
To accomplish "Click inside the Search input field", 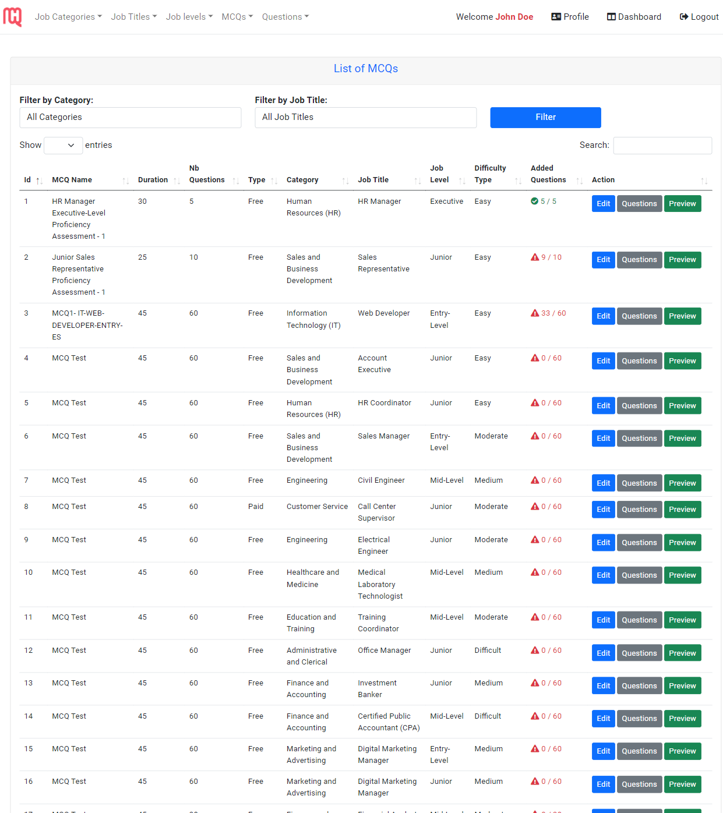I will pos(662,145).
